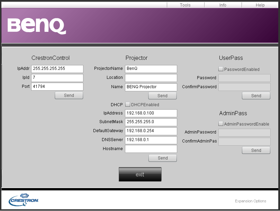Click the AdminPassword label text
The height and width of the screenshot is (211, 280).
pyautogui.click(x=200, y=132)
